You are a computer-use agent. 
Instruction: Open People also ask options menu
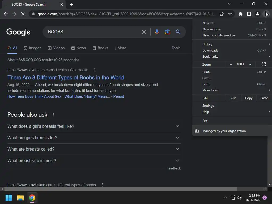(x=53, y=115)
